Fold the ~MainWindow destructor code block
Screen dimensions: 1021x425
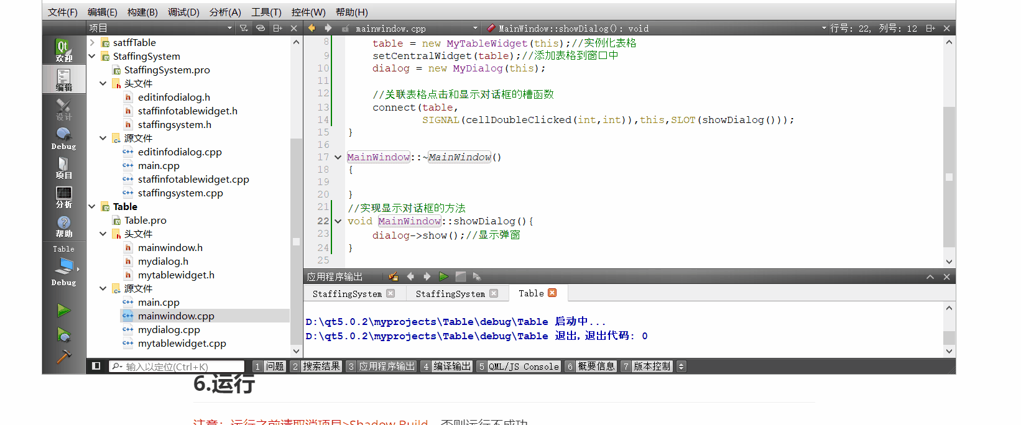pyautogui.click(x=338, y=157)
